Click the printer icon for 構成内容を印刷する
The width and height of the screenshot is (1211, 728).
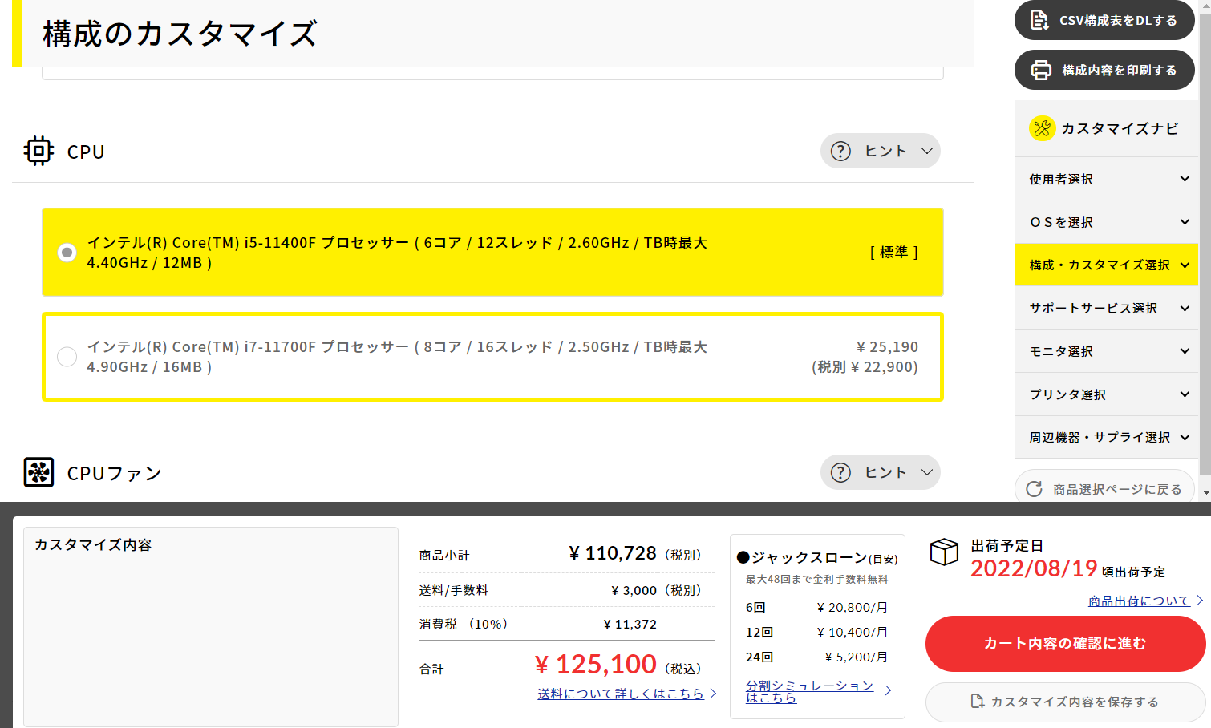(1041, 70)
